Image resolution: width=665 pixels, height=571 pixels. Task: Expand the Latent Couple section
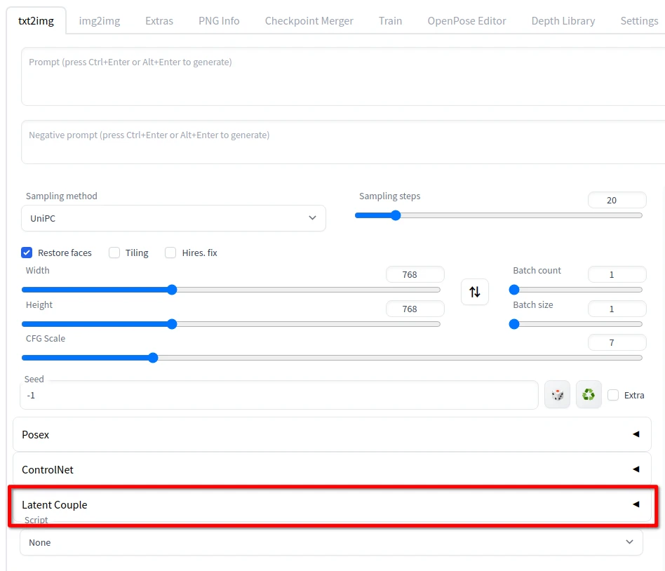point(332,504)
